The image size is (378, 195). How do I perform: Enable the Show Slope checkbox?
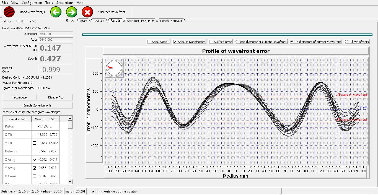click(x=149, y=42)
